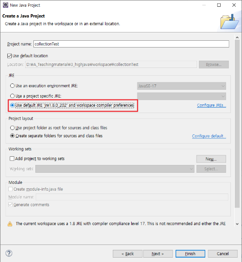Click the scroll up arrow of the dialog scrollbar
Image resolution: width=242 pixels, height=262 pixels.
pyautogui.click(x=237, y=37)
